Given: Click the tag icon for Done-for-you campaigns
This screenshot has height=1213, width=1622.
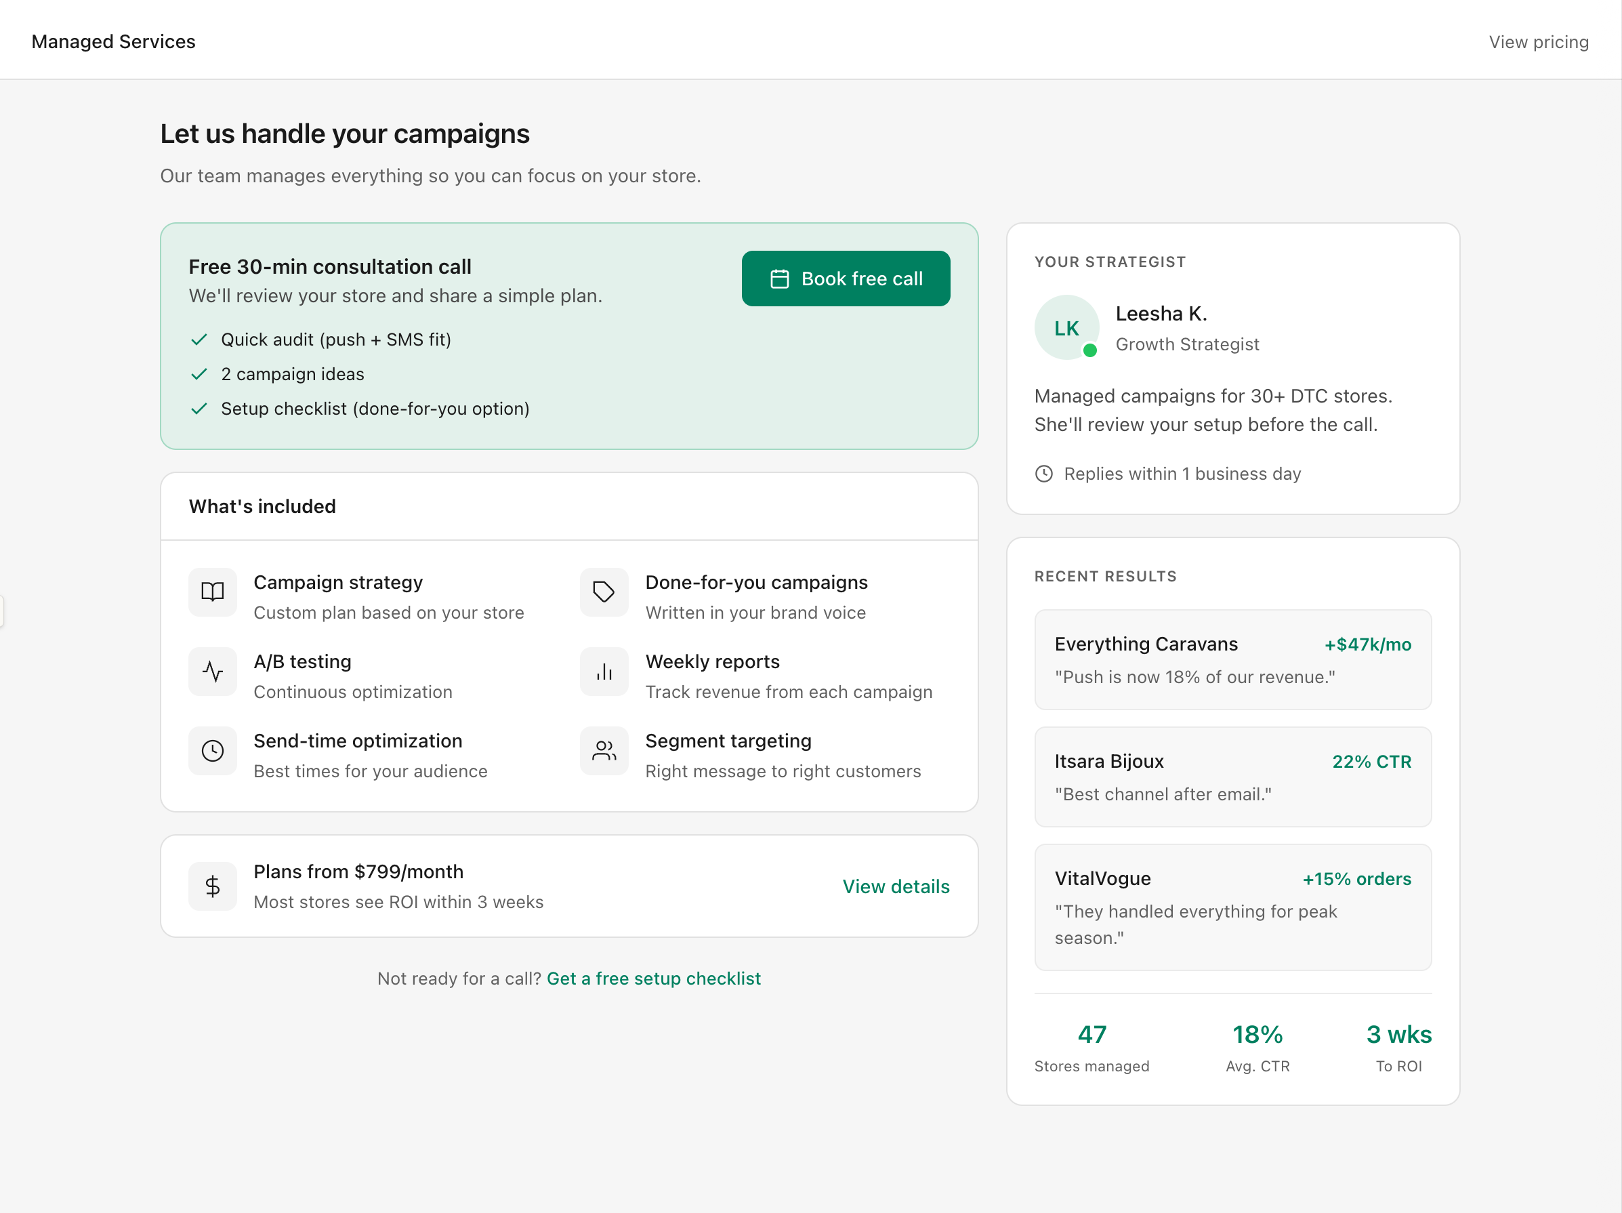Looking at the screenshot, I should pyautogui.click(x=604, y=592).
